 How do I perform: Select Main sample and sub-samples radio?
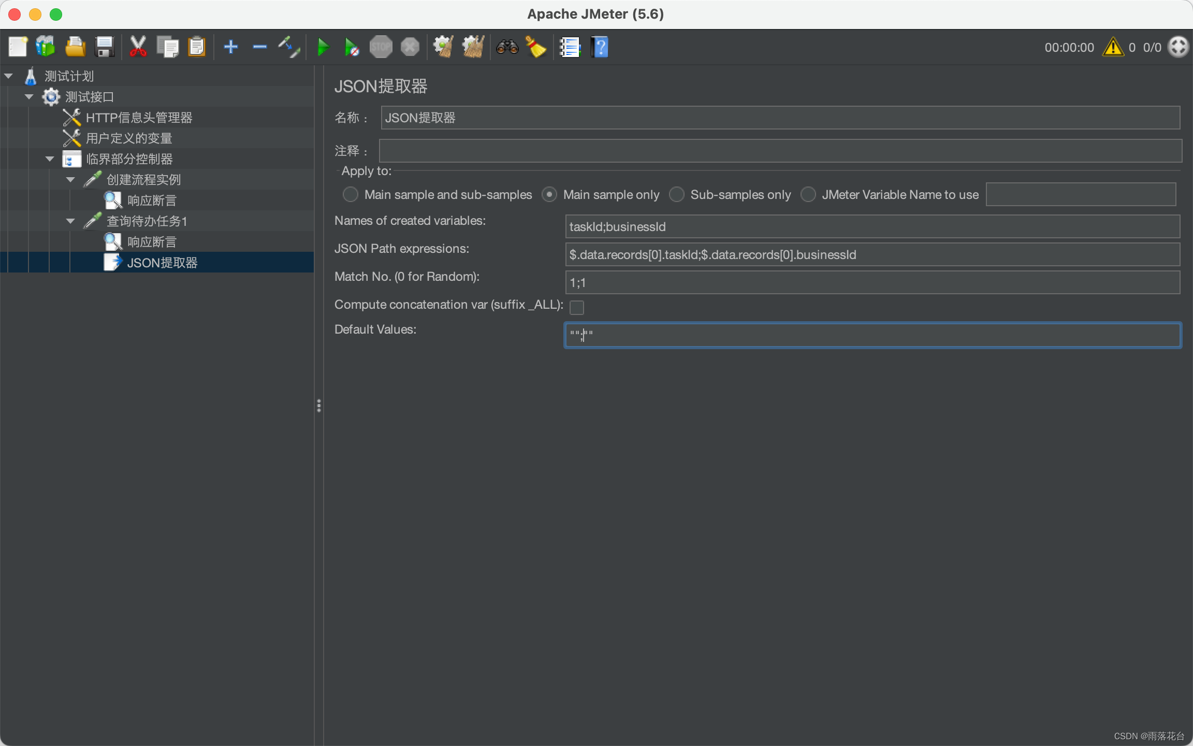coord(351,195)
